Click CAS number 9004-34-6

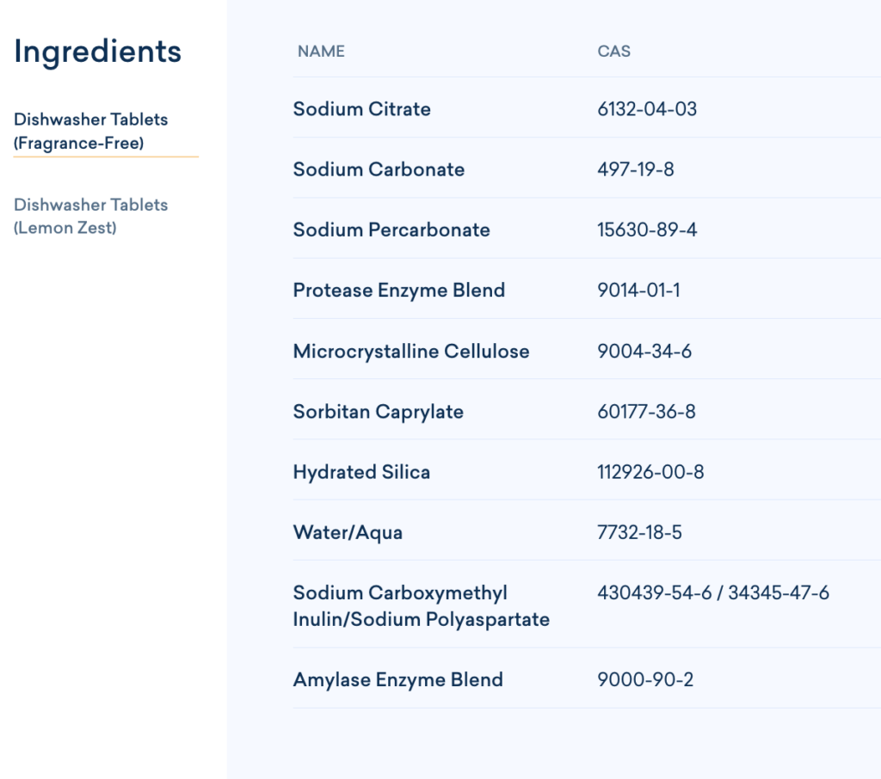(644, 351)
